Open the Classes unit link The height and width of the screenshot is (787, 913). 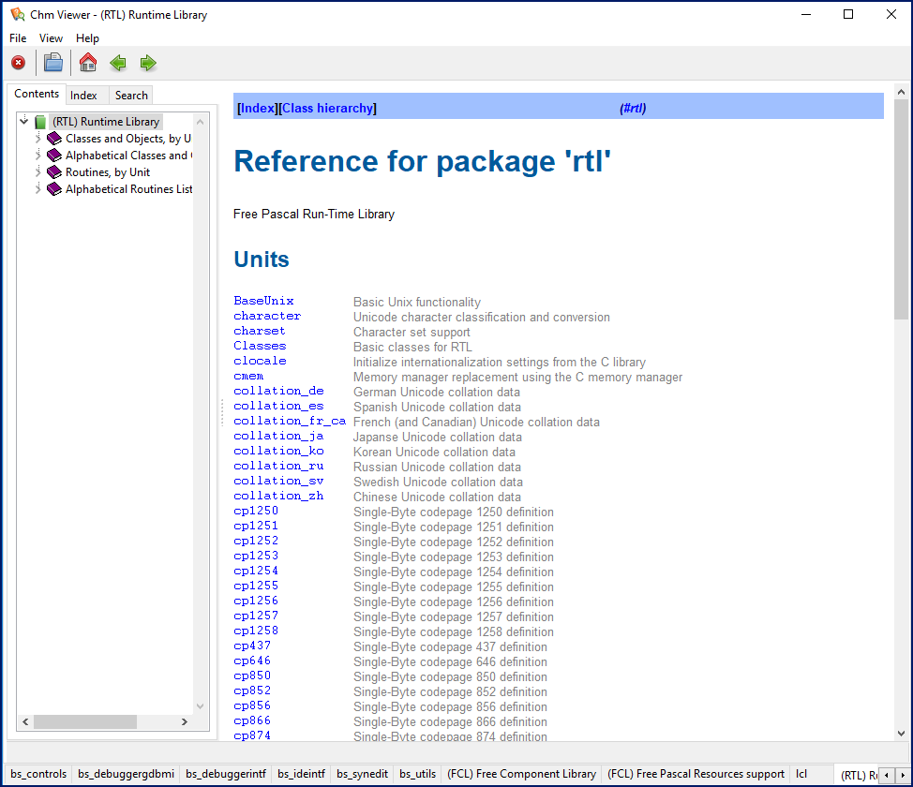pyautogui.click(x=260, y=346)
